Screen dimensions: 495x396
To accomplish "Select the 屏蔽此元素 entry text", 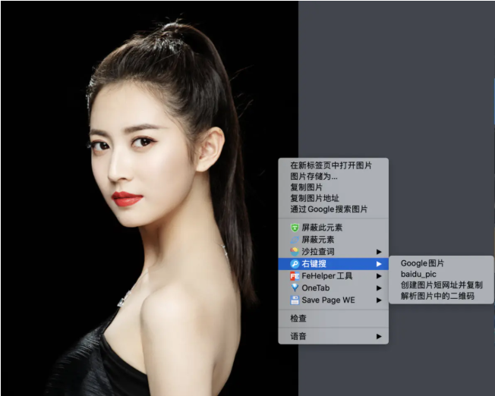I will point(322,228).
